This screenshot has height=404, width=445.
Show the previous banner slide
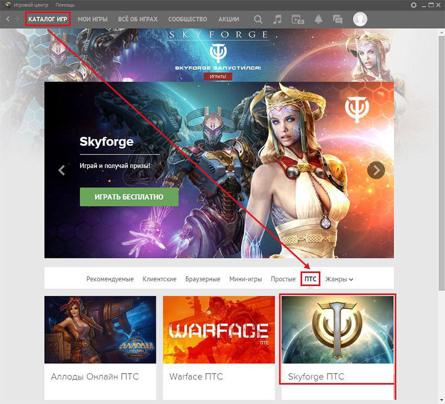tap(62, 170)
